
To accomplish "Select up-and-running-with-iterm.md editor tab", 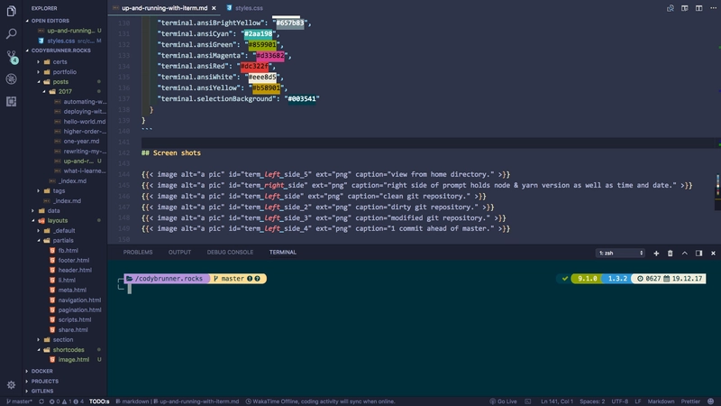I will click(x=164, y=8).
